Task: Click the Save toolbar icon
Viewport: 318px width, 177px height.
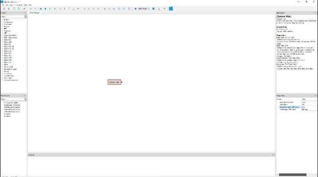Action: tap(14, 9)
